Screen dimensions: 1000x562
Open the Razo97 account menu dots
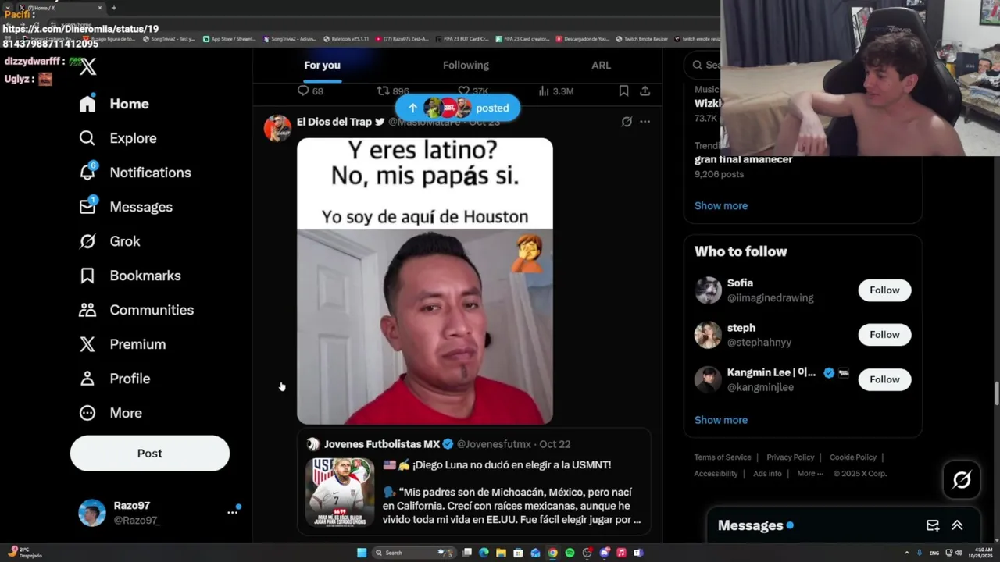(232, 512)
